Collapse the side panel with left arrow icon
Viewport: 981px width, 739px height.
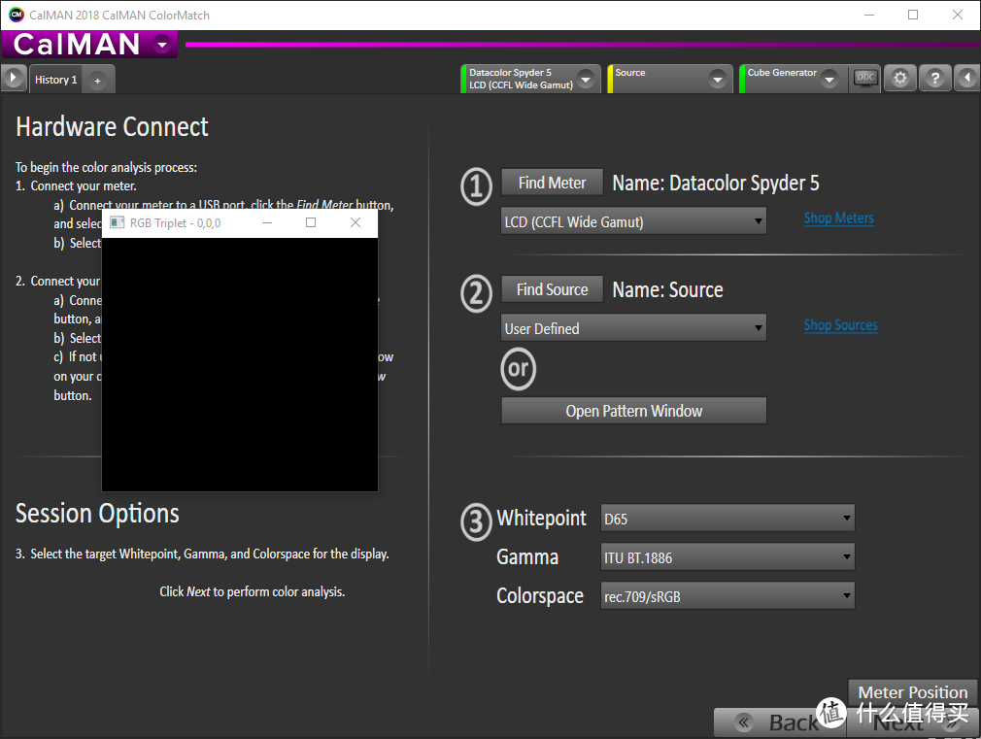967,79
